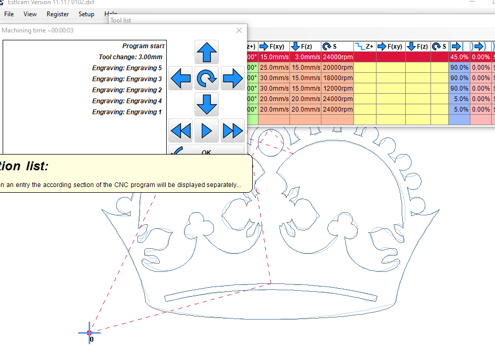Screen dimensions: 495x362
Task: Select Tool change: 3.00mm entry
Action: (x=131, y=57)
